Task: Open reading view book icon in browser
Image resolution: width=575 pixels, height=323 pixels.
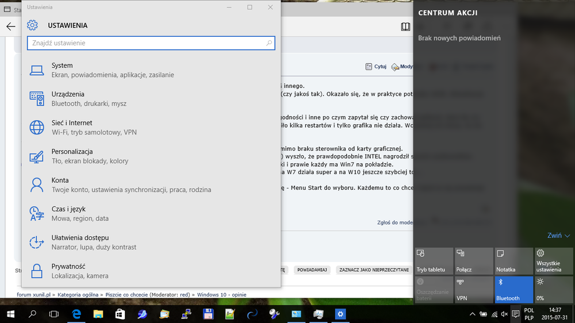Action: [x=405, y=26]
